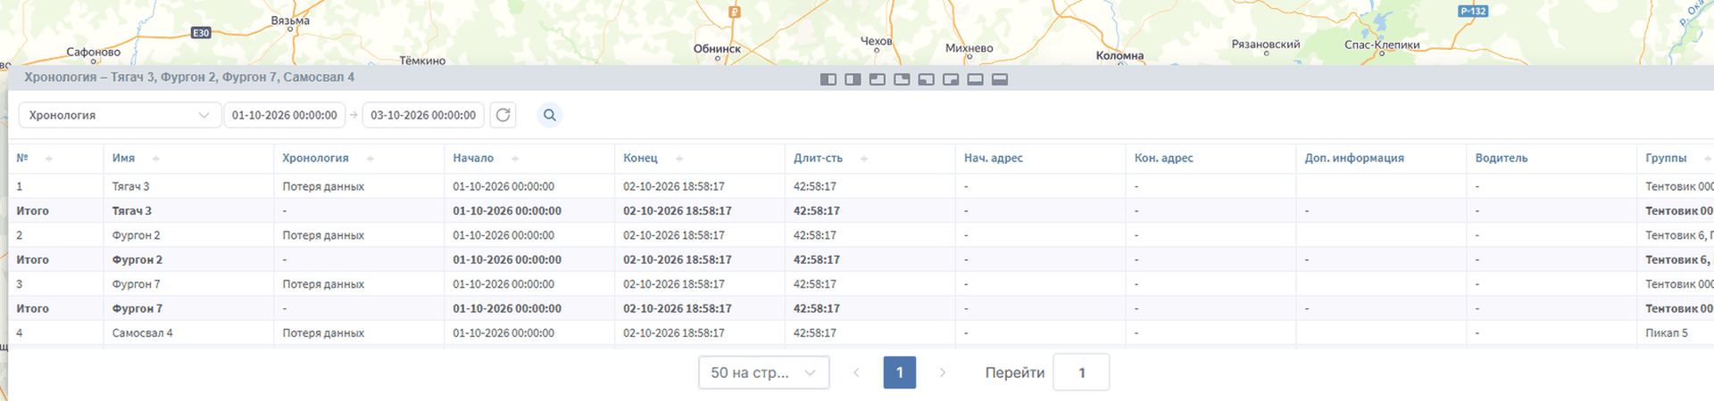The height and width of the screenshot is (401, 1714).
Task: Click the start date field 01-10-2026
Action: coord(285,115)
